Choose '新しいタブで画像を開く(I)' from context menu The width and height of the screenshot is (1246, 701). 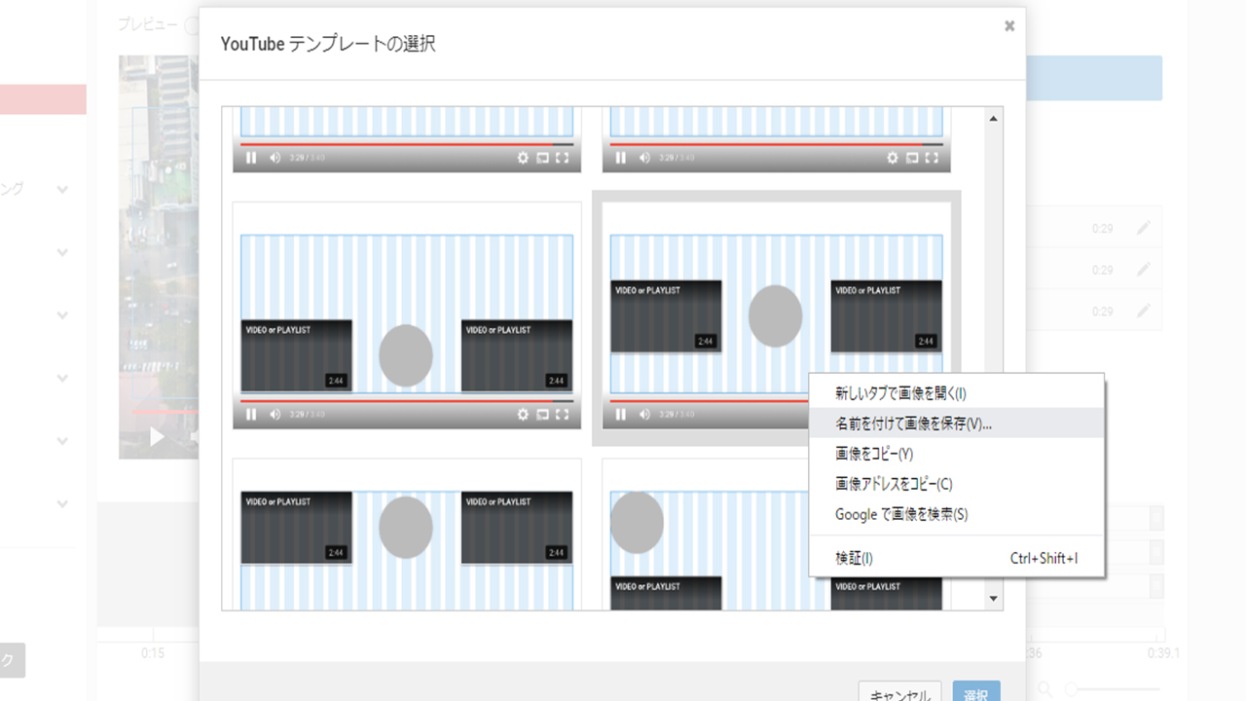click(x=957, y=393)
